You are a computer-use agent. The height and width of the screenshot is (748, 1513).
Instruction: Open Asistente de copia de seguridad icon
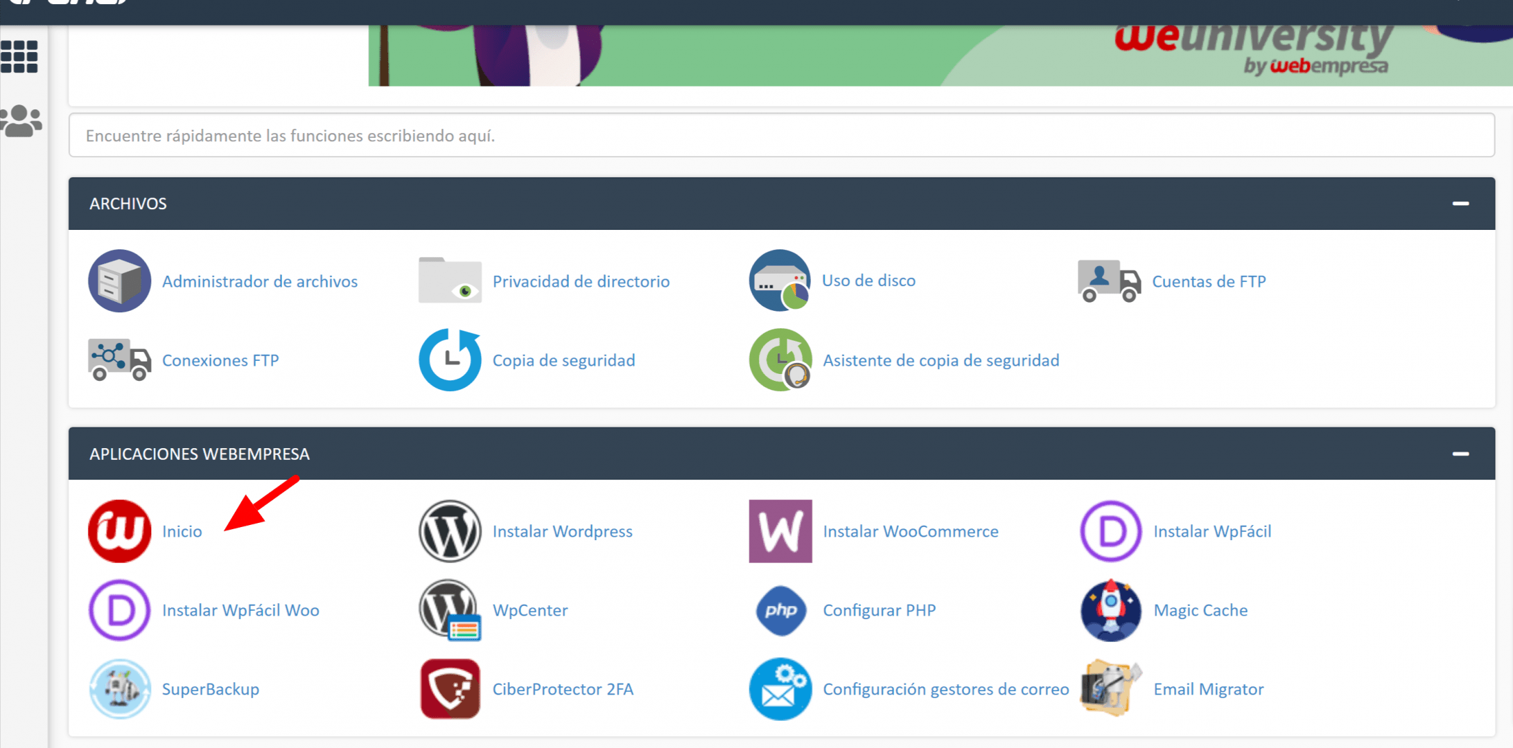(x=780, y=359)
